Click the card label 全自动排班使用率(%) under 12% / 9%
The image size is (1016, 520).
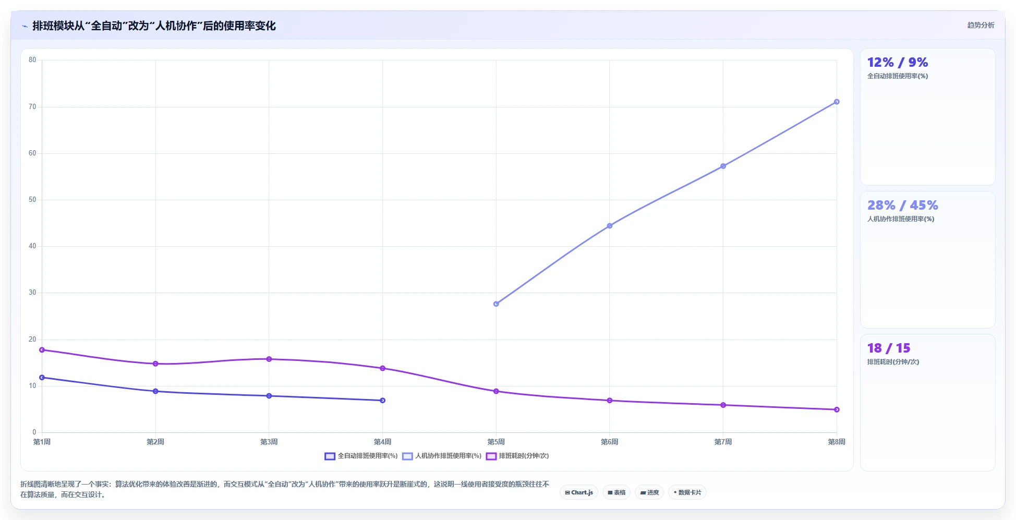pos(898,76)
